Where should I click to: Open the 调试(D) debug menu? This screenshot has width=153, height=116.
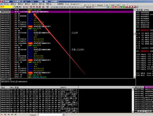pos(20,4)
